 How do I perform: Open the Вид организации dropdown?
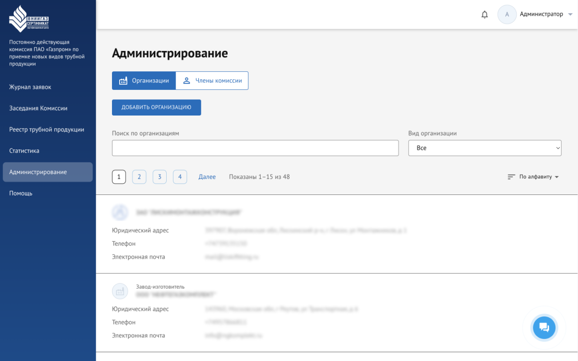(485, 148)
